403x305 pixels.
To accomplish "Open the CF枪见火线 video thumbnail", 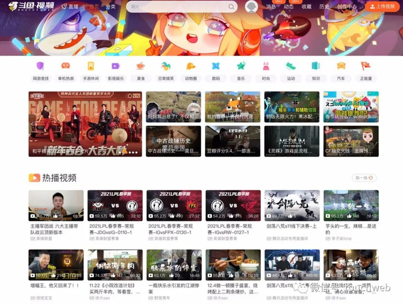I will click(x=351, y=142).
